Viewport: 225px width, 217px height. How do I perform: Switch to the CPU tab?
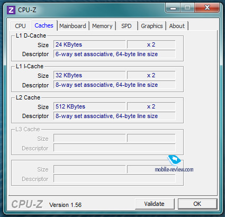click(x=20, y=26)
